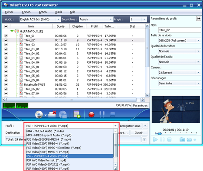
Task: Uncheck the Titre_03 checkbox
Action: tap(6, 45)
